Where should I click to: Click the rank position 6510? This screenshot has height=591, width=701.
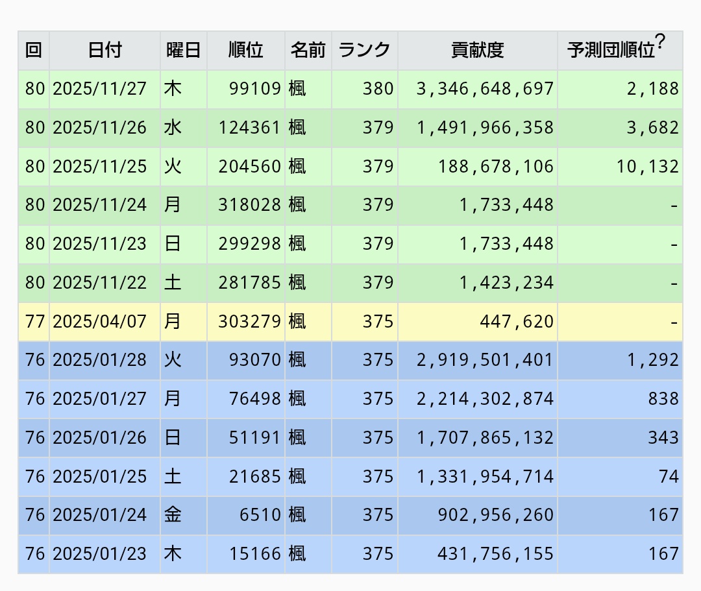point(260,514)
